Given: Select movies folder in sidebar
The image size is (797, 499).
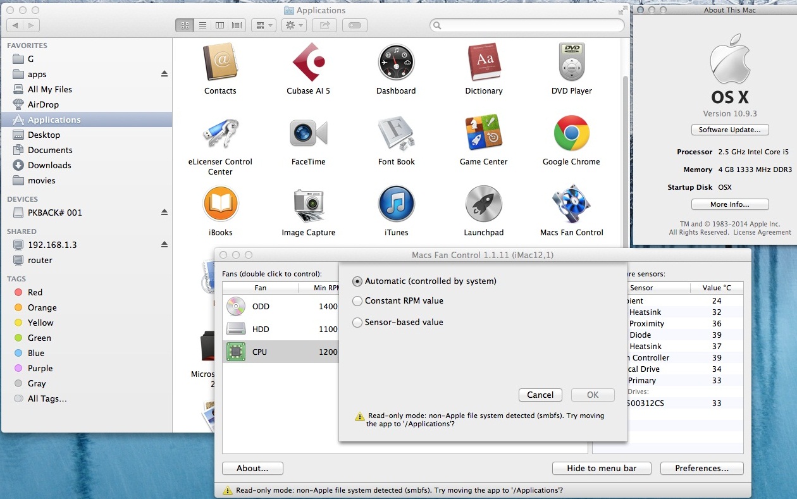Looking at the screenshot, I should 87,180.
